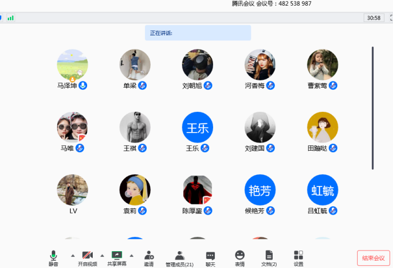Click the vertical scrollbar of participant grid
This screenshot has height=268, width=393.
tap(373, 107)
